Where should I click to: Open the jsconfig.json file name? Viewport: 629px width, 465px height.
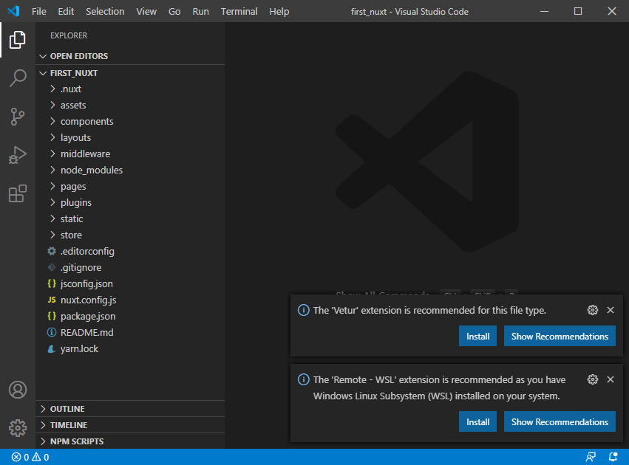(86, 284)
